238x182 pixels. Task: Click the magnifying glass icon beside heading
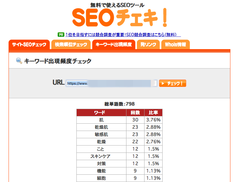tap(19, 61)
